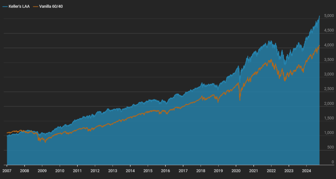
Task: Click the 2008 x-axis label
Action: [24, 171]
